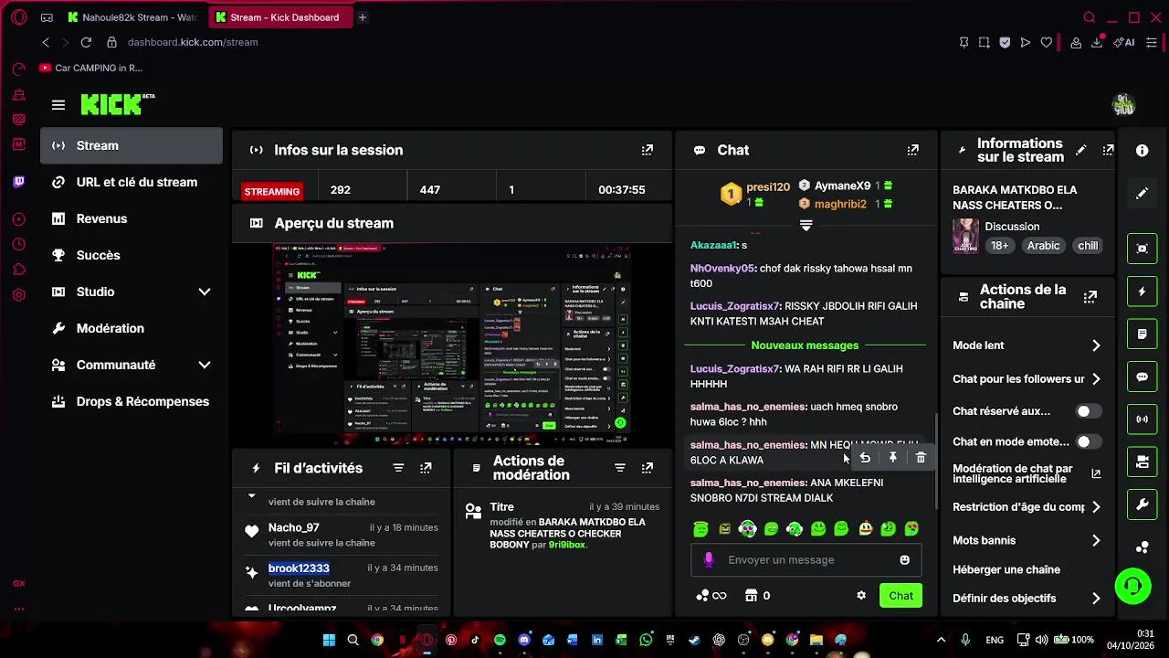Collapse the activity feed chevron
The width and height of the screenshot is (1169, 658).
(x=252, y=495)
